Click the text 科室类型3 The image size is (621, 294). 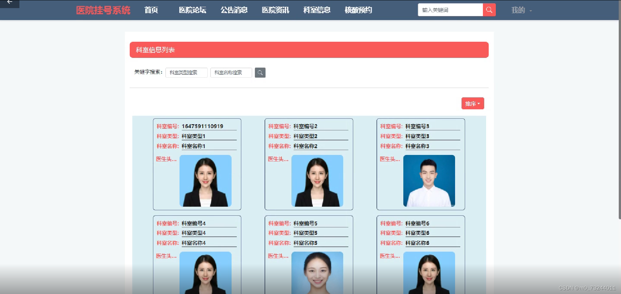point(417,136)
